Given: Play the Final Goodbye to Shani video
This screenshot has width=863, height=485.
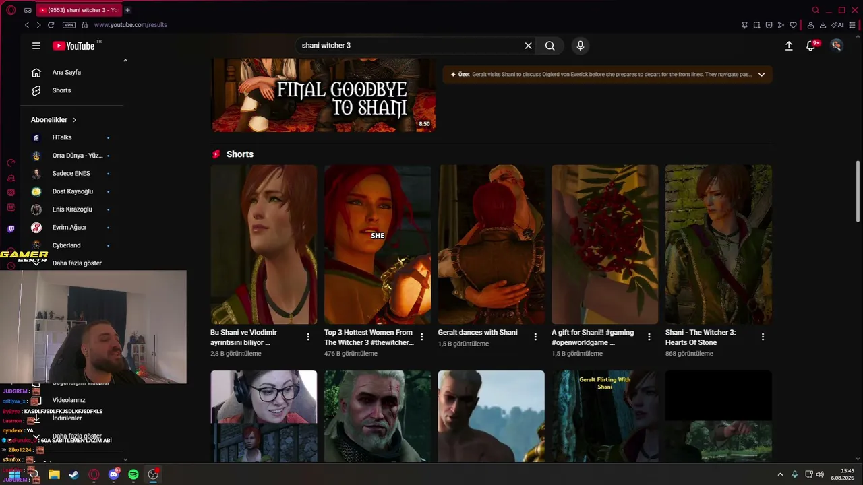Looking at the screenshot, I should tap(324, 95).
